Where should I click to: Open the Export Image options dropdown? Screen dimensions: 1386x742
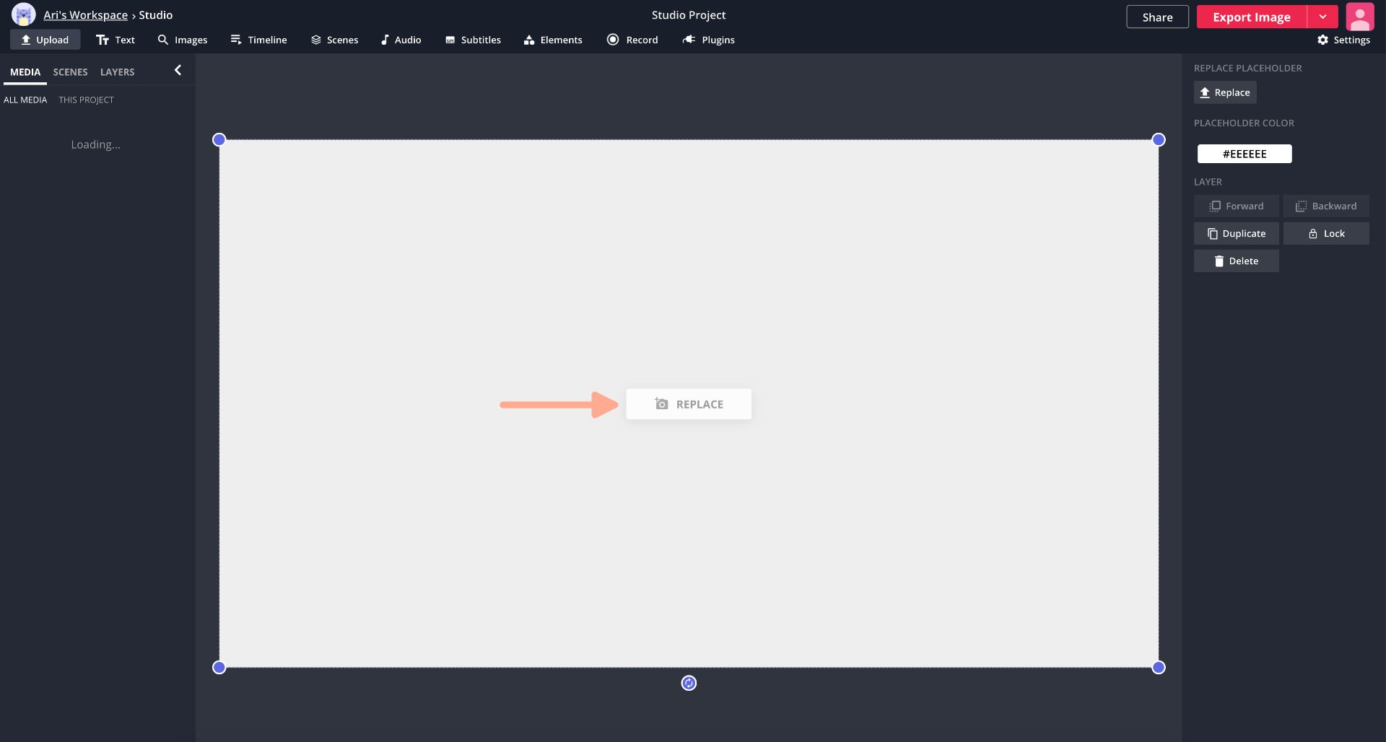point(1323,16)
